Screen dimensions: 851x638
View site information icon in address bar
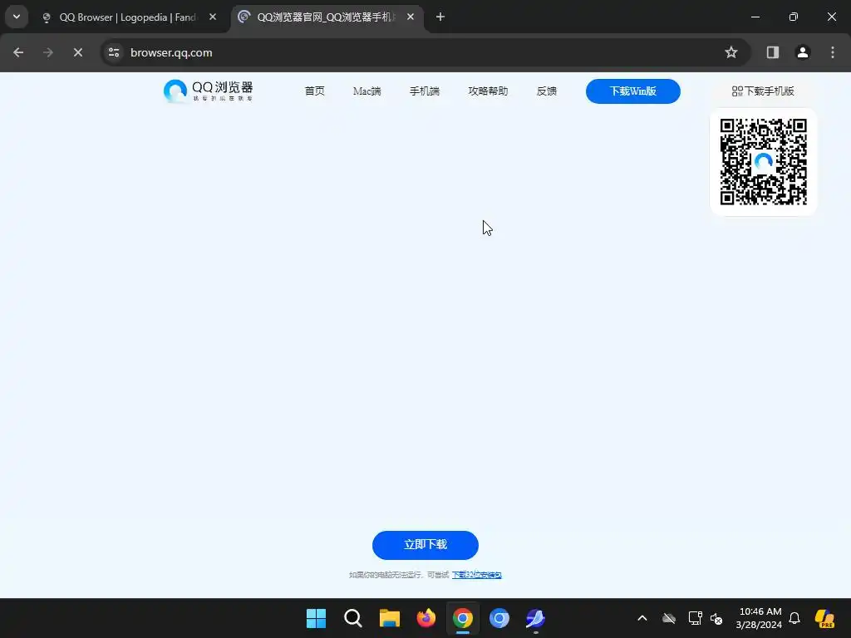click(114, 52)
